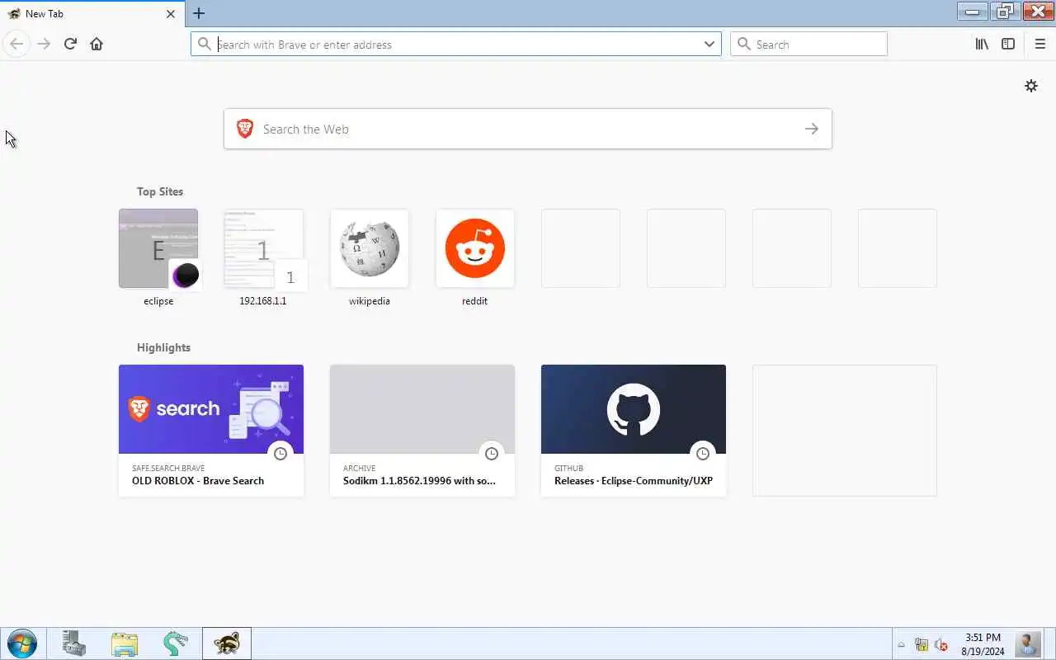
Task: Click inside Search the Web box
Action: [x=528, y=129]
